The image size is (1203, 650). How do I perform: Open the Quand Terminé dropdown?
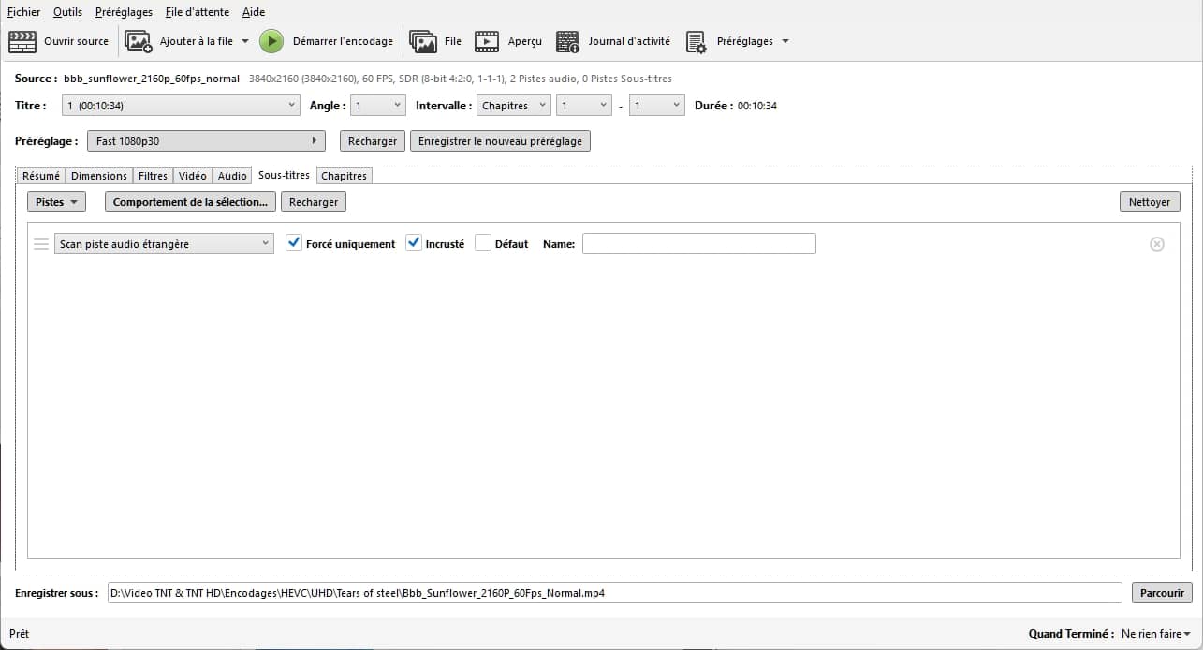(x=1156, y=634)
